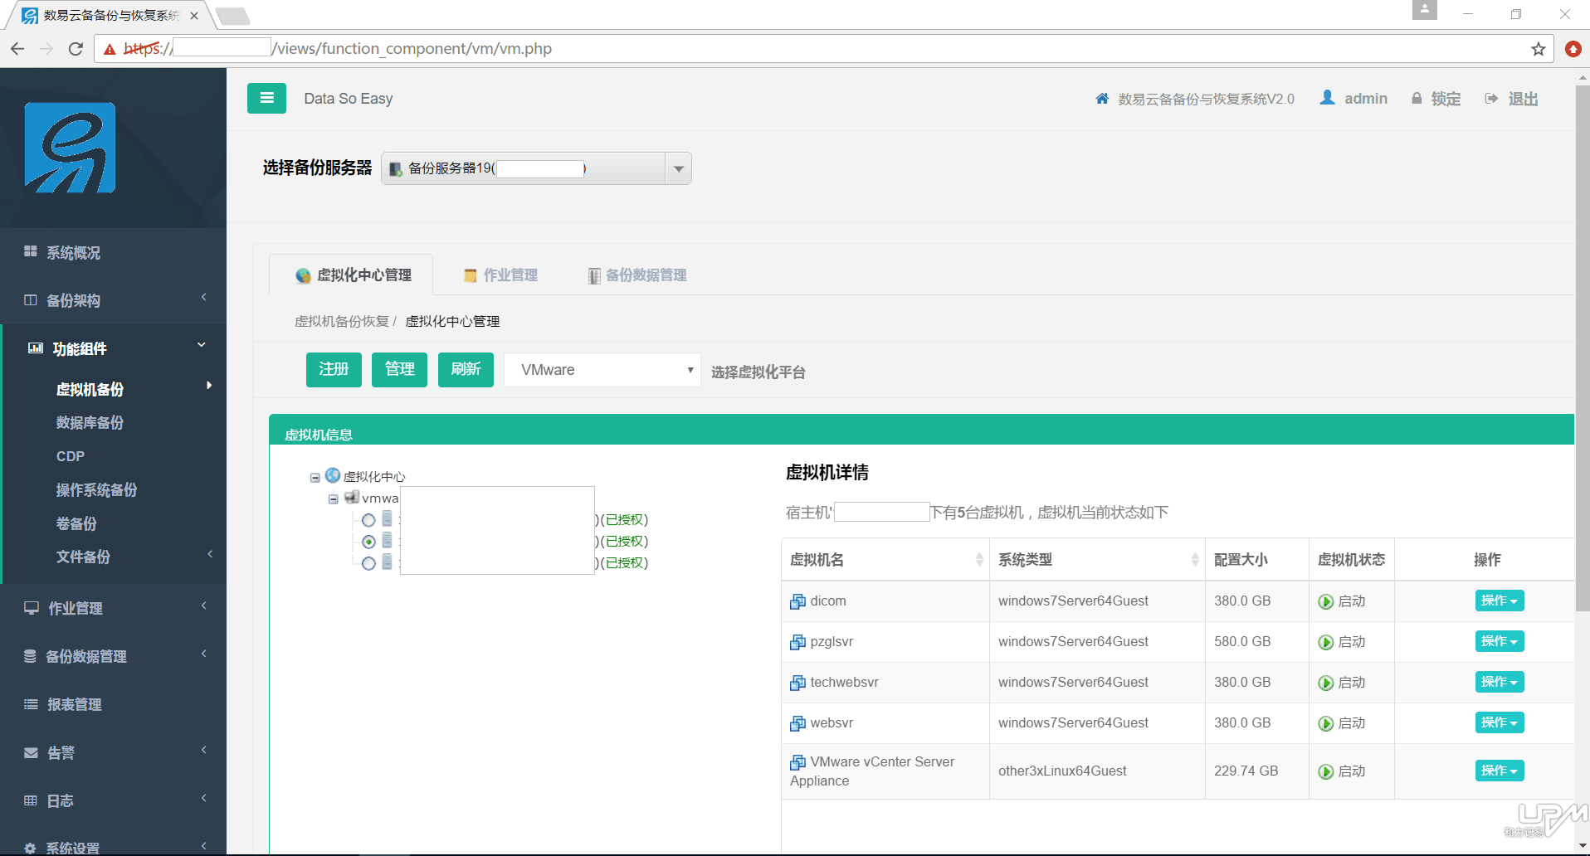Click the dicom virtual machine icon
This screenshot has height=856, width=1590.
[797, 601]
